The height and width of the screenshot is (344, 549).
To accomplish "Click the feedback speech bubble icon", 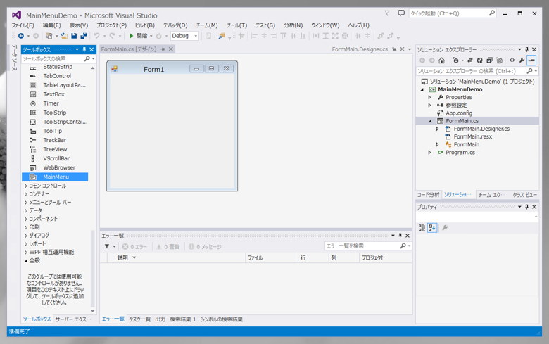I will (401, 13).
